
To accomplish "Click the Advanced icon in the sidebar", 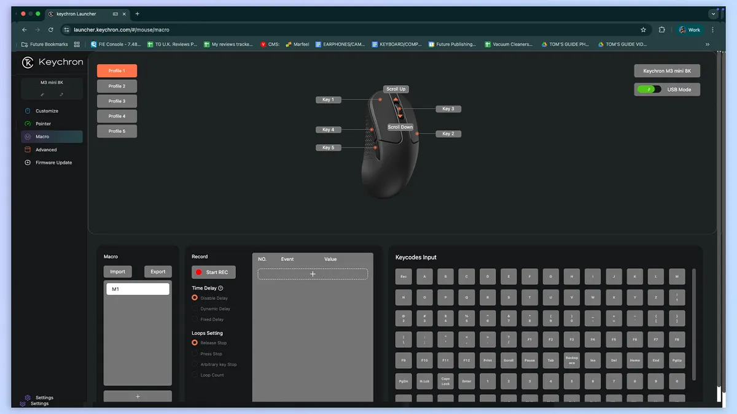I will [28, 150].
